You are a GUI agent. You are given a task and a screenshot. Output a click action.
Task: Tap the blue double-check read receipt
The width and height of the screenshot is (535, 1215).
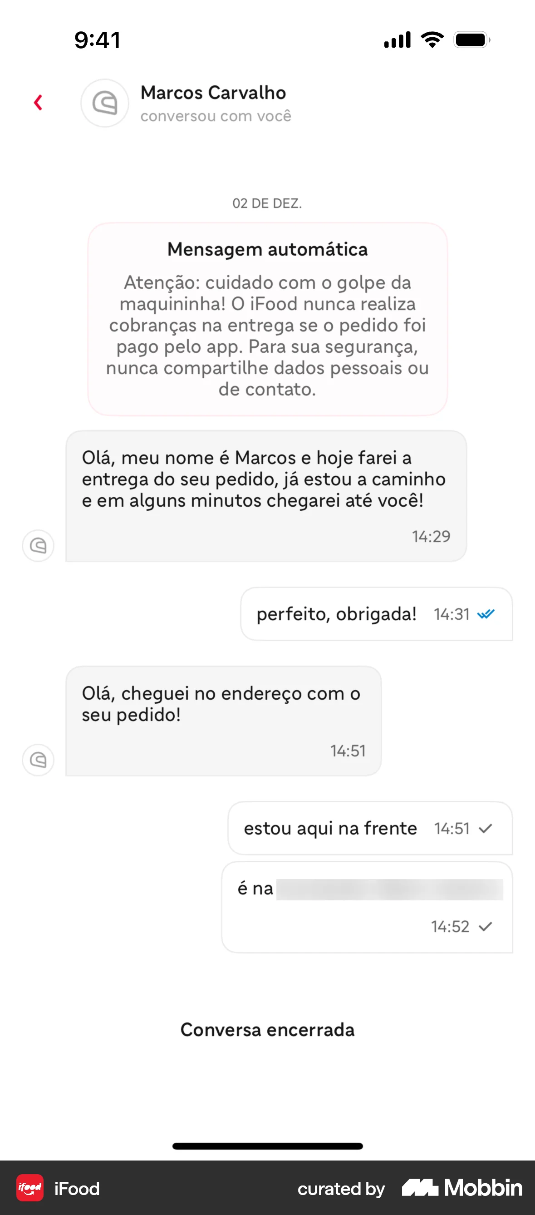(486, 614)
